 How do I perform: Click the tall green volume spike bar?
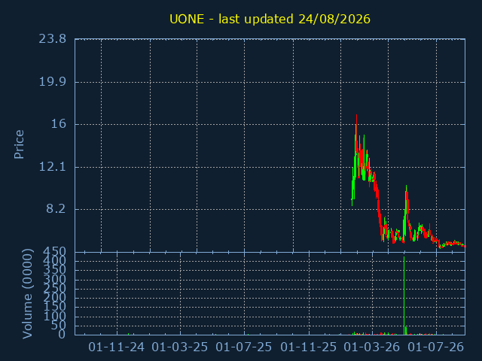pyautogui.click(x=404, y=296)
